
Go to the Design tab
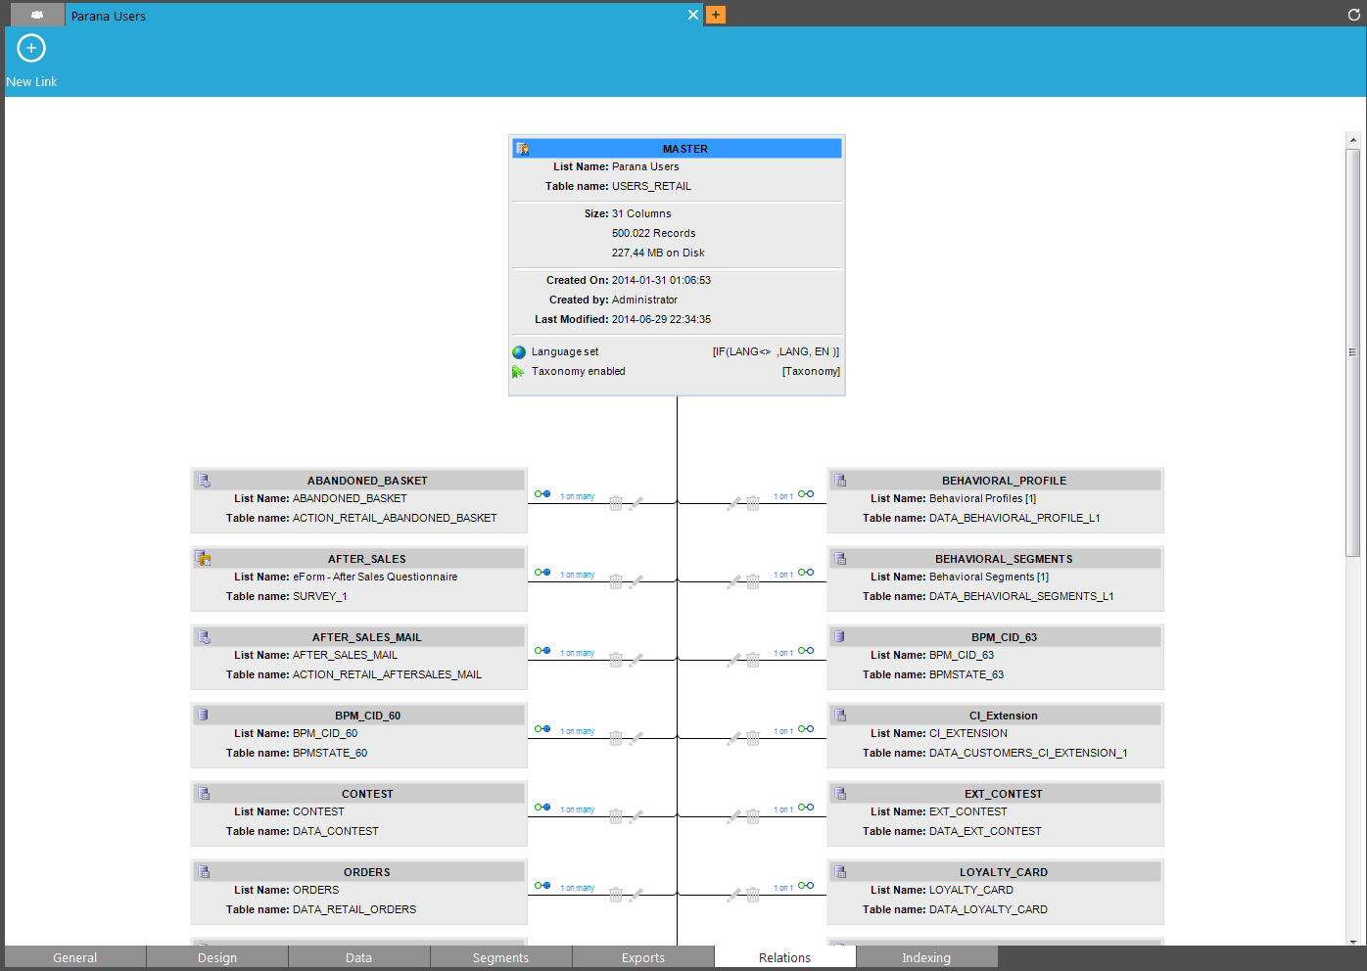coord(217,957)
